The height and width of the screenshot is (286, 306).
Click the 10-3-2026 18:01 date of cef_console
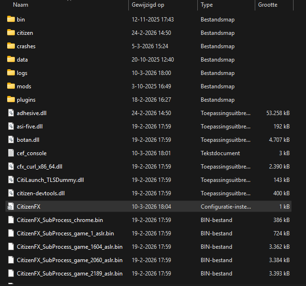coord(151,153)
